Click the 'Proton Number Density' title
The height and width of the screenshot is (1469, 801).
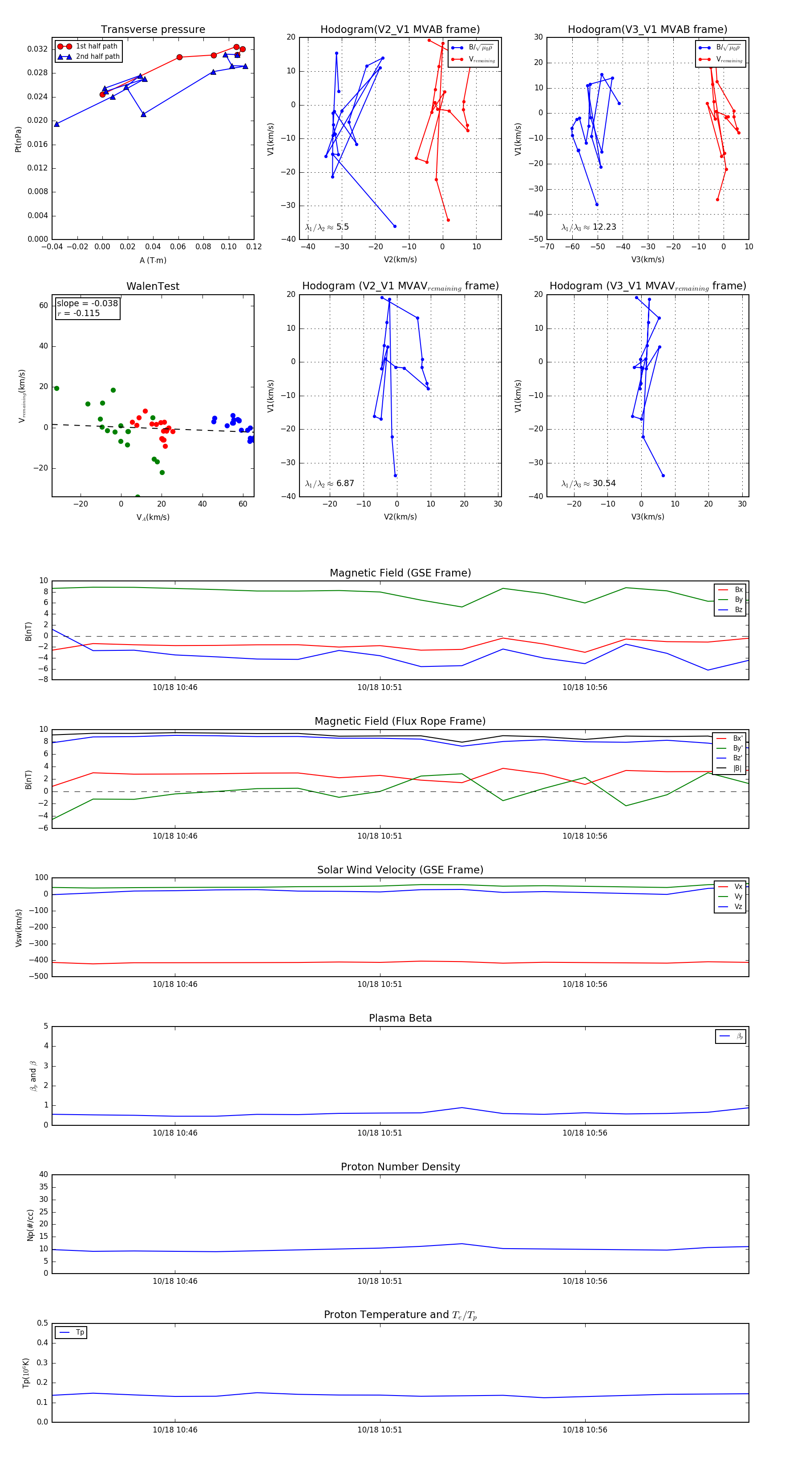tap(400, 1167)
